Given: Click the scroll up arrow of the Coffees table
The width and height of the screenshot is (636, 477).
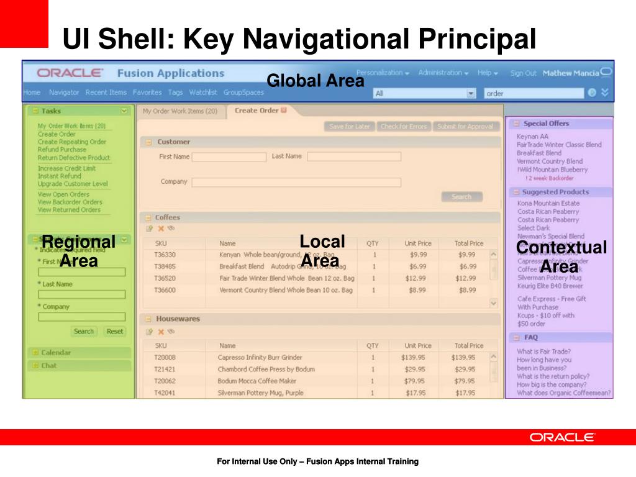Looking at the screenshot, I should coord(494,255).
